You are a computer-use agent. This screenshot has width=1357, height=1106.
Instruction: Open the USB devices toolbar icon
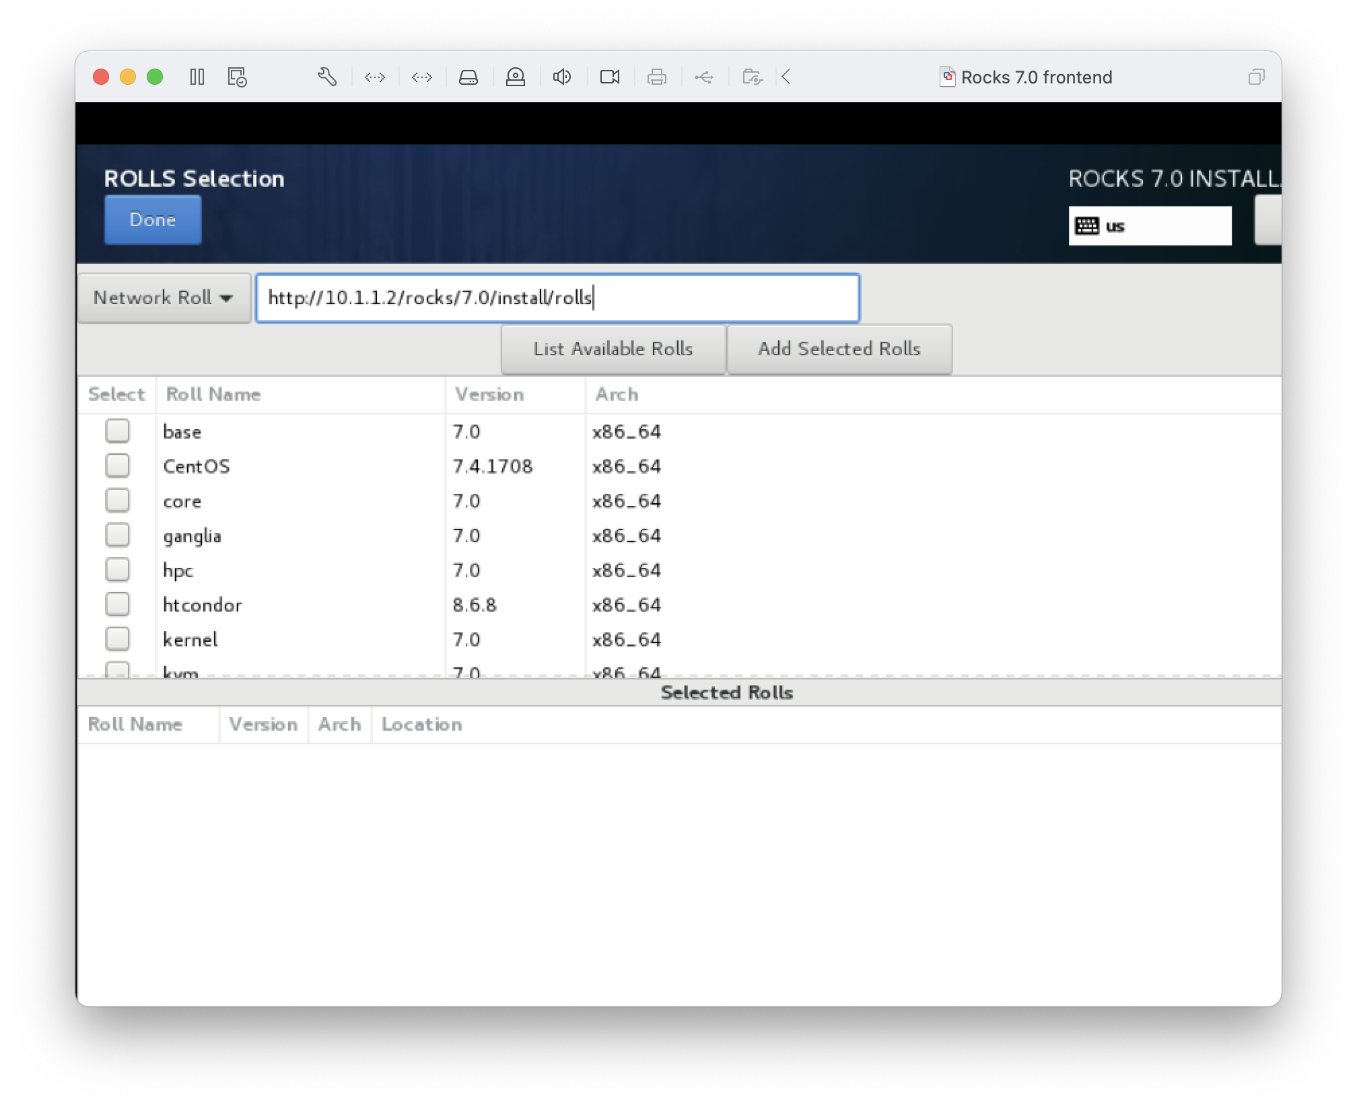[704, 77]
